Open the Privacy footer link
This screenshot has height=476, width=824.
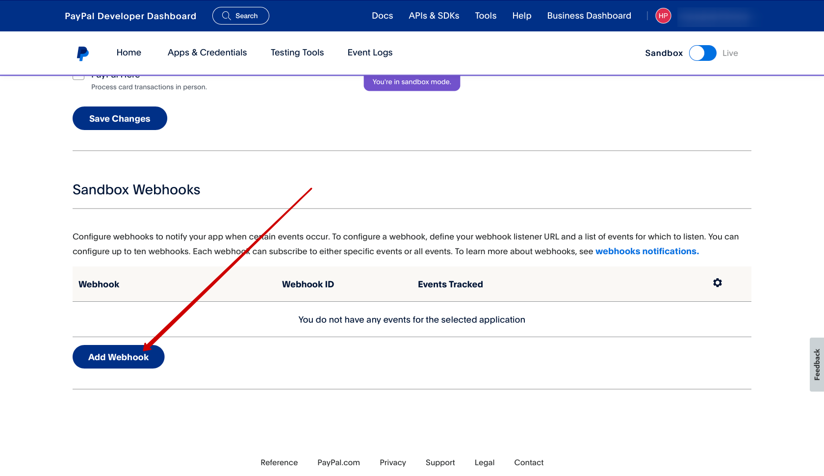pos(393,462)
